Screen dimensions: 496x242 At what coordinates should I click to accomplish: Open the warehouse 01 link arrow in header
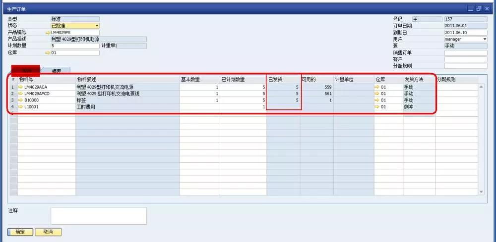click(x=48, y=52)
